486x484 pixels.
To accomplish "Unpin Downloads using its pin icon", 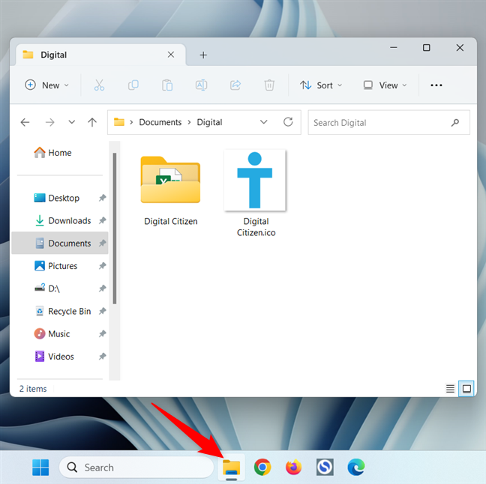I will (x=102, y=220).
